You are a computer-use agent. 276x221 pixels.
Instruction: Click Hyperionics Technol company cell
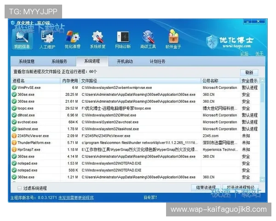click(220, 150)
